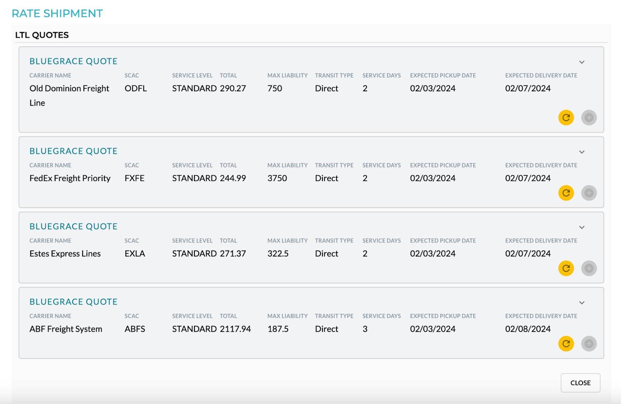The image size is (621, 404).
Task: Refresh the FedEx Freight Priority quote
Action: click(x=566, y=193)
